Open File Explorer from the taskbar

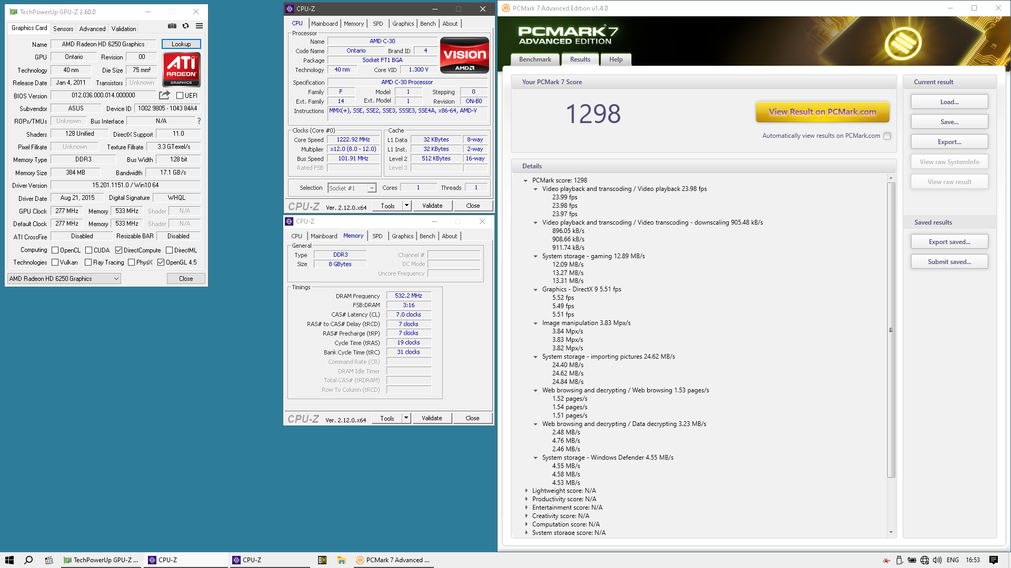342,560
